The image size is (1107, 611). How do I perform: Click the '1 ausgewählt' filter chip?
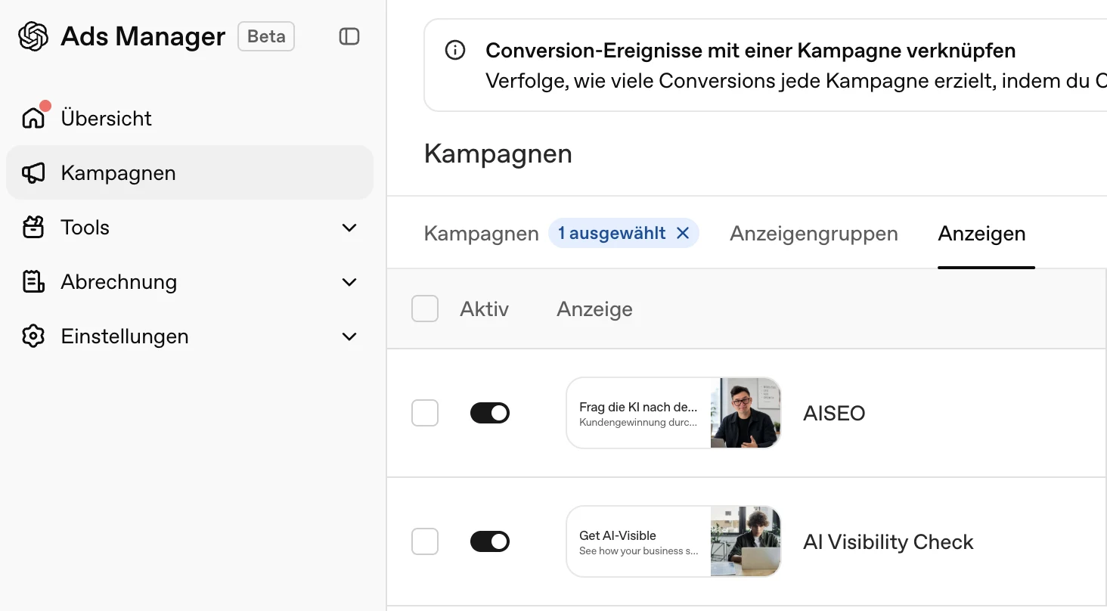(624, 234)
